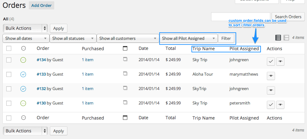Expand the 1 item link for order #130
This screenshot has width=307, height=139.
(87, 103)
